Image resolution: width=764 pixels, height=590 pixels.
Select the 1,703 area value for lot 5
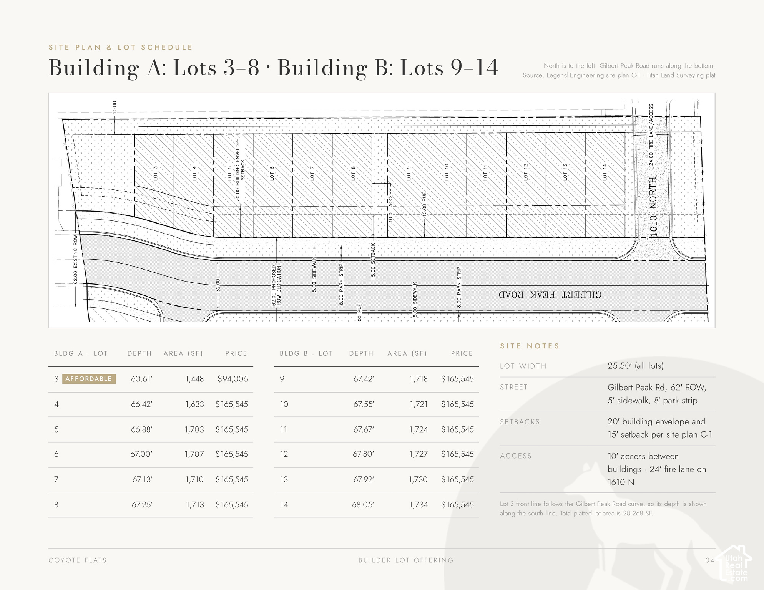coord(194,429)
